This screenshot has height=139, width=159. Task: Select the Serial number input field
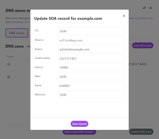coord(91,58)
